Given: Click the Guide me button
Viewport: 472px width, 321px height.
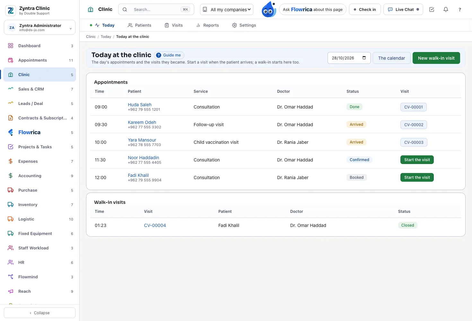Looking at the screenshot, I should click(x=169, y=55).
